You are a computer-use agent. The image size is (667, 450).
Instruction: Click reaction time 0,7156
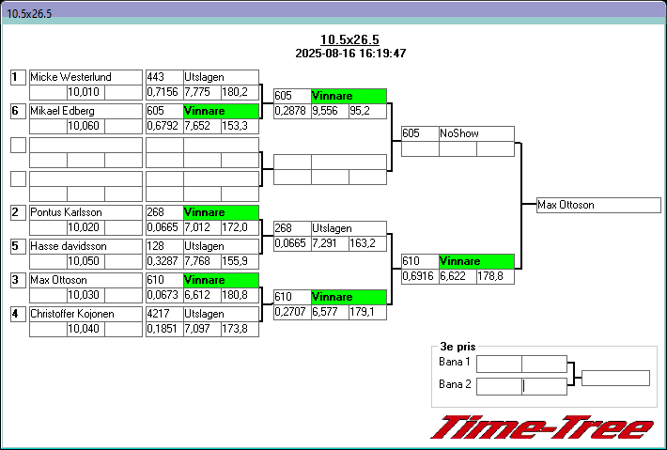(164, 92)
